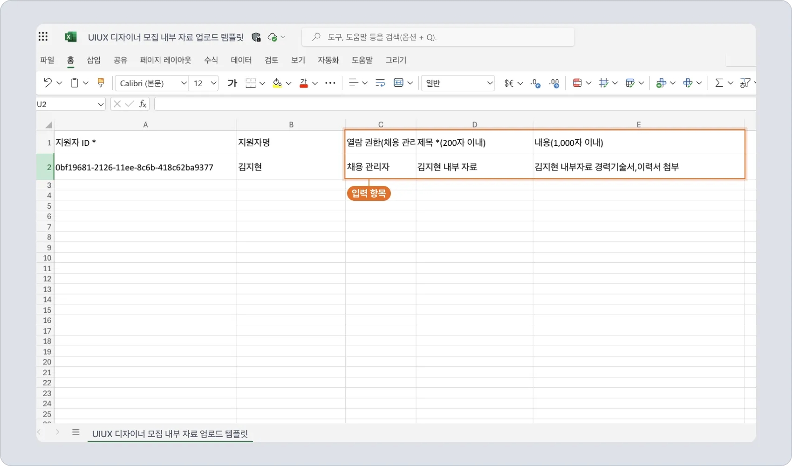Open the app launcher grid icon

coord(43,37)
